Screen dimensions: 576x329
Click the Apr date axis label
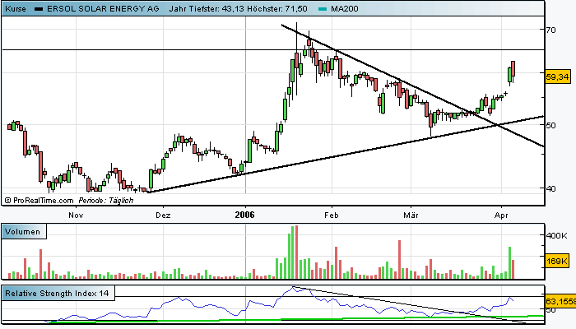point(501,215)
